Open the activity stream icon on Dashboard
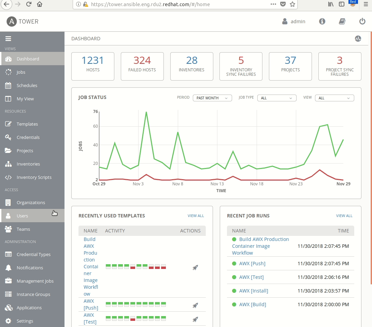The height and width of the screenshot is (327, 372). pos(358,39)
